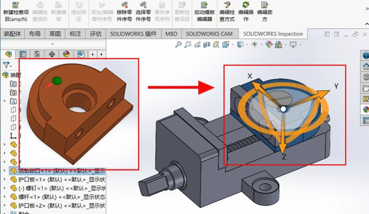Open the SOLIDWORKS CAM tab
Image resolution: width=369 pixels, height=214 pixels.
click(x=209, y=34)
